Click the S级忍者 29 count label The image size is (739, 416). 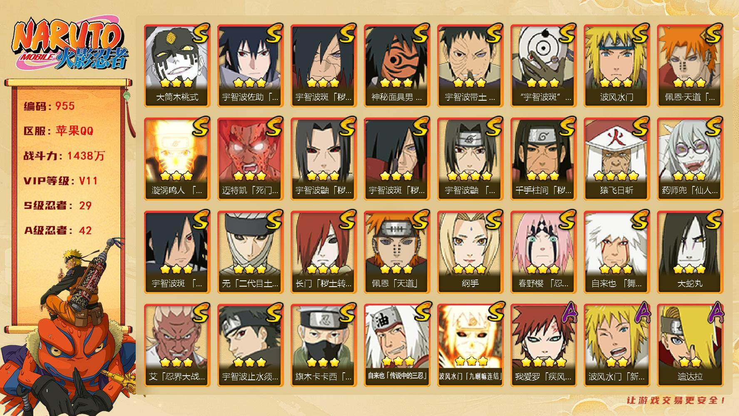[57, 206]
